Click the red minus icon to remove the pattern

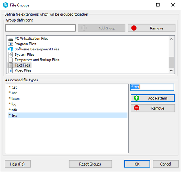pyautogui.click(x=137, y=108)
